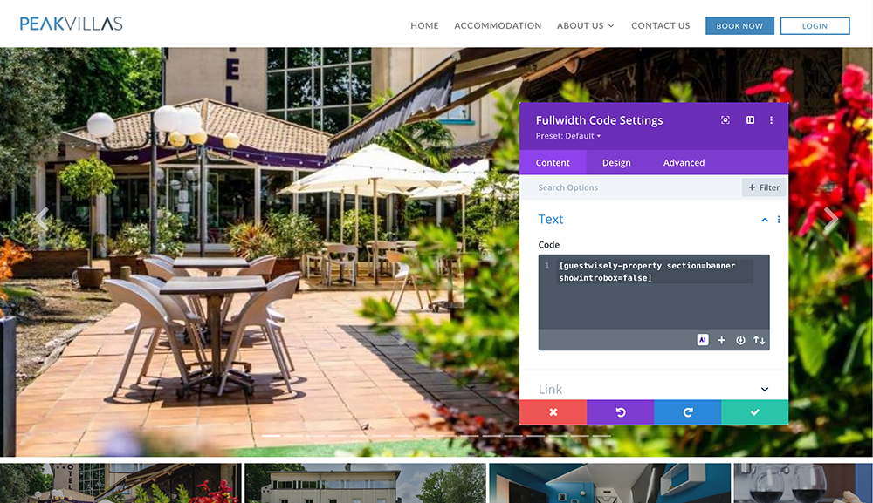873x503 pixels.
Task: Undo with the purple undo button
Action: coord(620,412)
